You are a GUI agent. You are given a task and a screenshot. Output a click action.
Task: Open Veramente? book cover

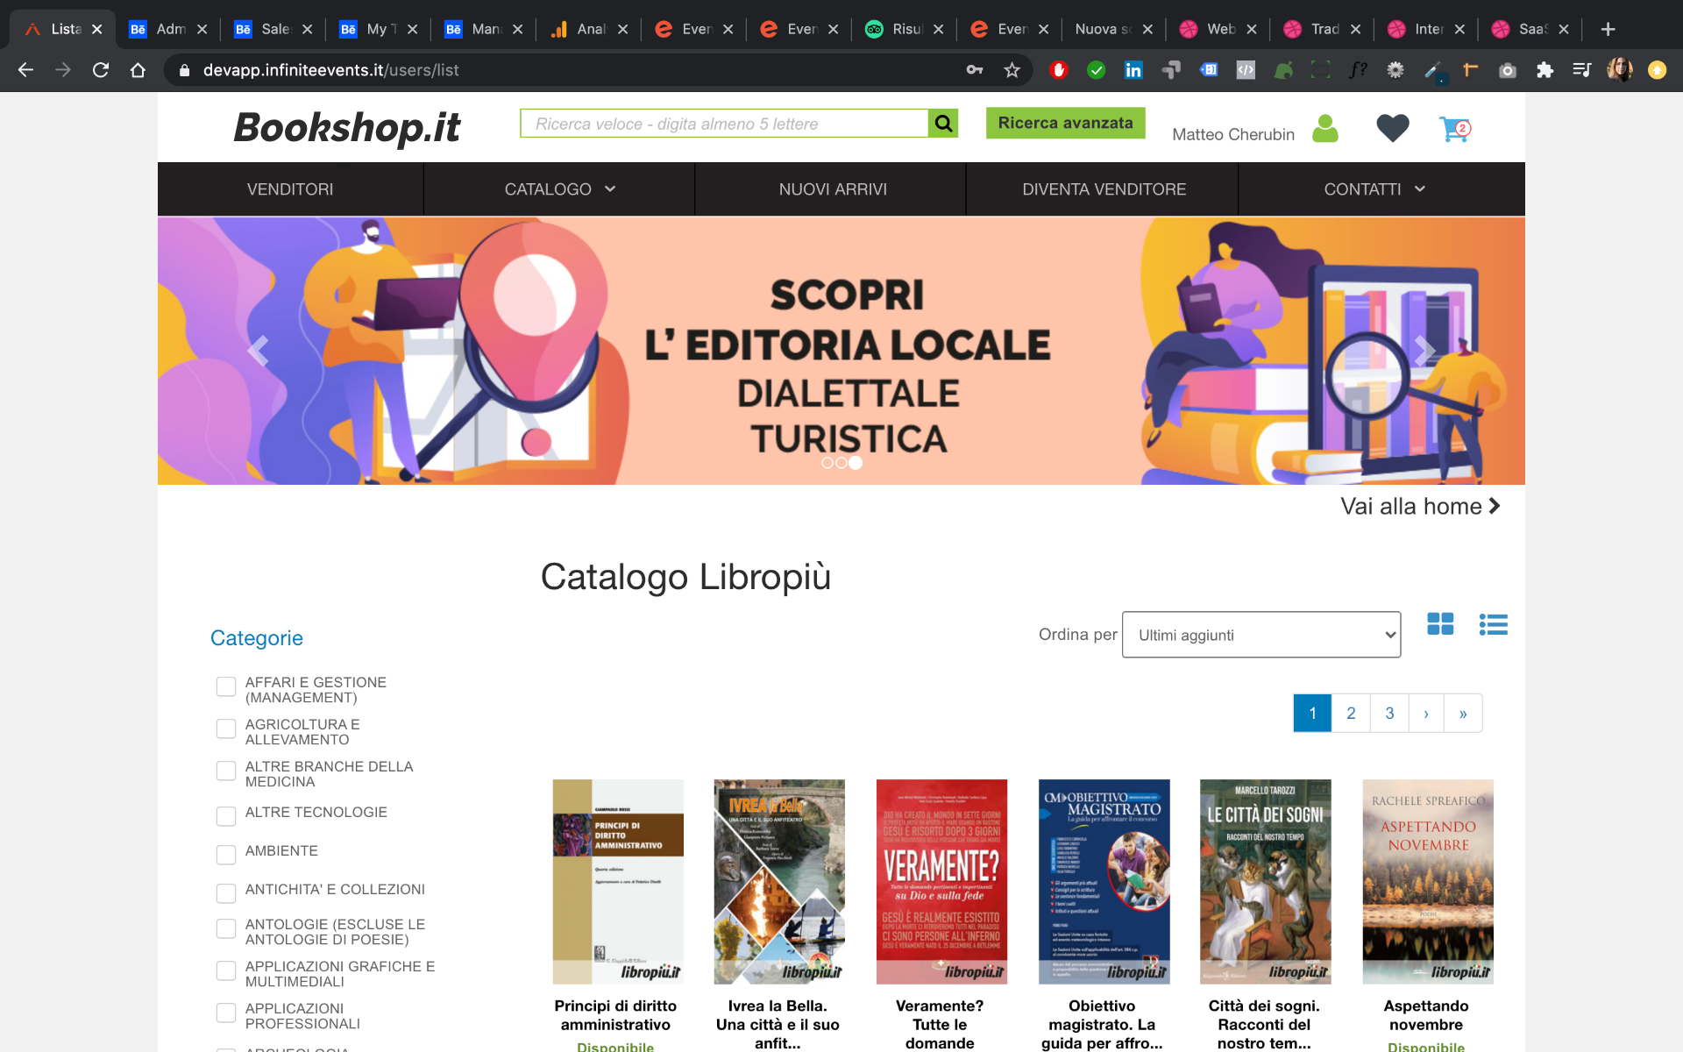[x=941, y=881]
